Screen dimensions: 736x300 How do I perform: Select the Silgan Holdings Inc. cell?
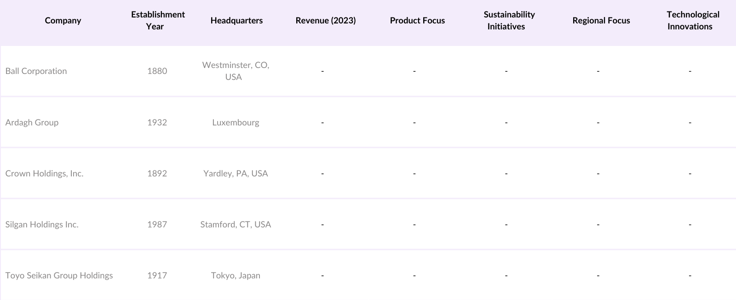click(x=42, y=225)
